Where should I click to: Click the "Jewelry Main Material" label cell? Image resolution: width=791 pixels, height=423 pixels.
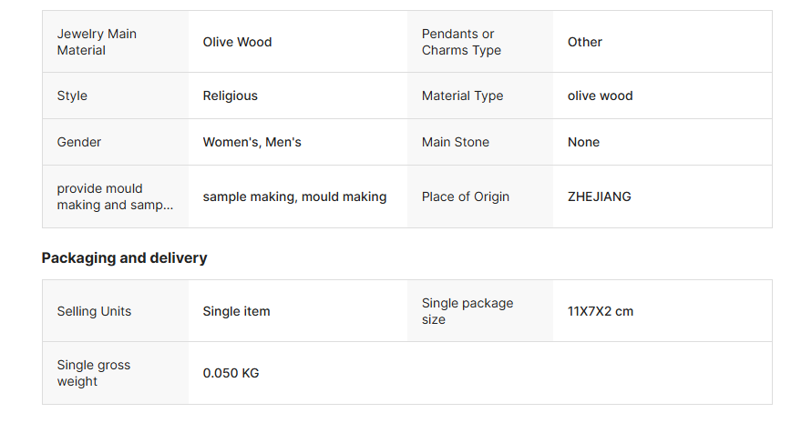97,42
